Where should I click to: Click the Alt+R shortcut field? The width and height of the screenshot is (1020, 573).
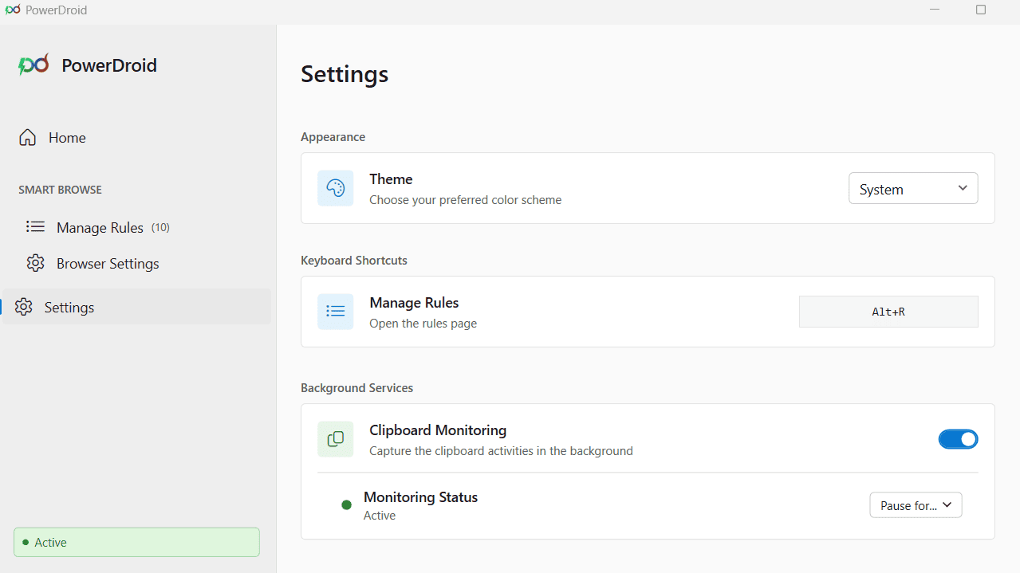pyautogui.click(x=888, y=312)
